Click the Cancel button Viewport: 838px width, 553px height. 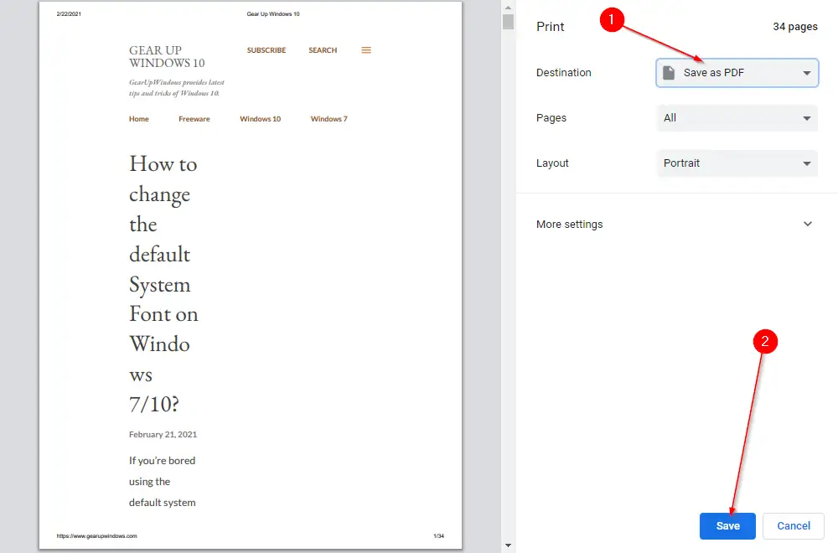[793, 525]
